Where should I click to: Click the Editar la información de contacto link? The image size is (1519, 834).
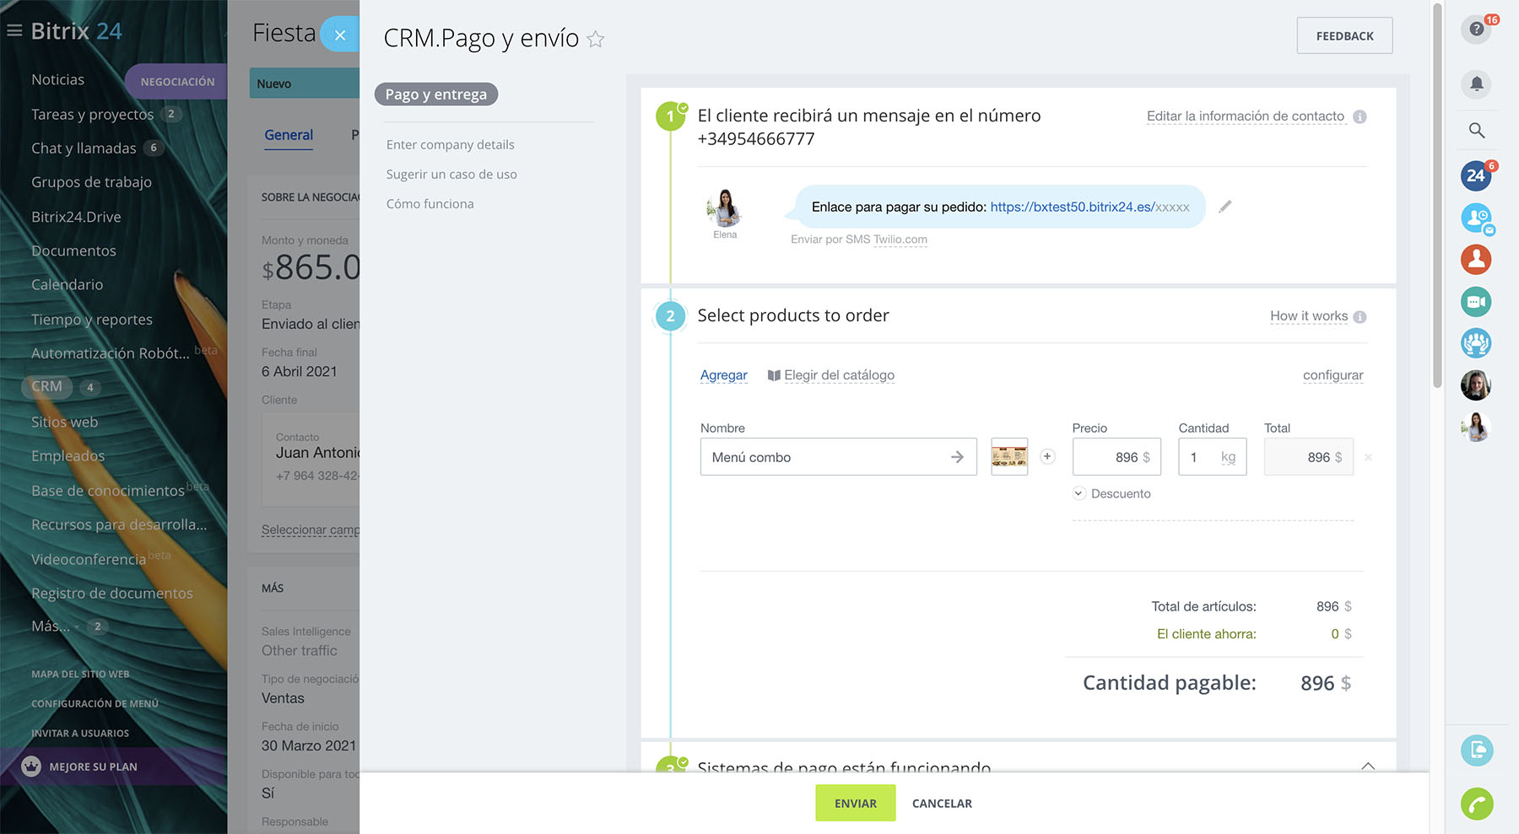pos(1245,116)
